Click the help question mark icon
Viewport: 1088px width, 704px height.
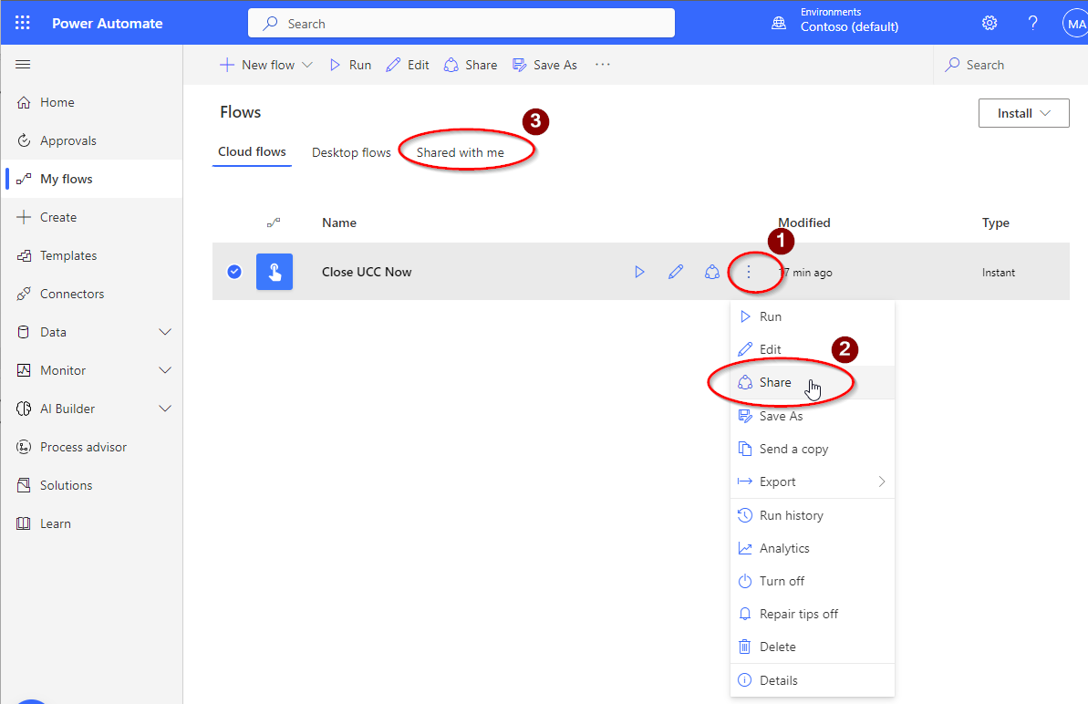pyautogui.click(x=1032, y=23)
